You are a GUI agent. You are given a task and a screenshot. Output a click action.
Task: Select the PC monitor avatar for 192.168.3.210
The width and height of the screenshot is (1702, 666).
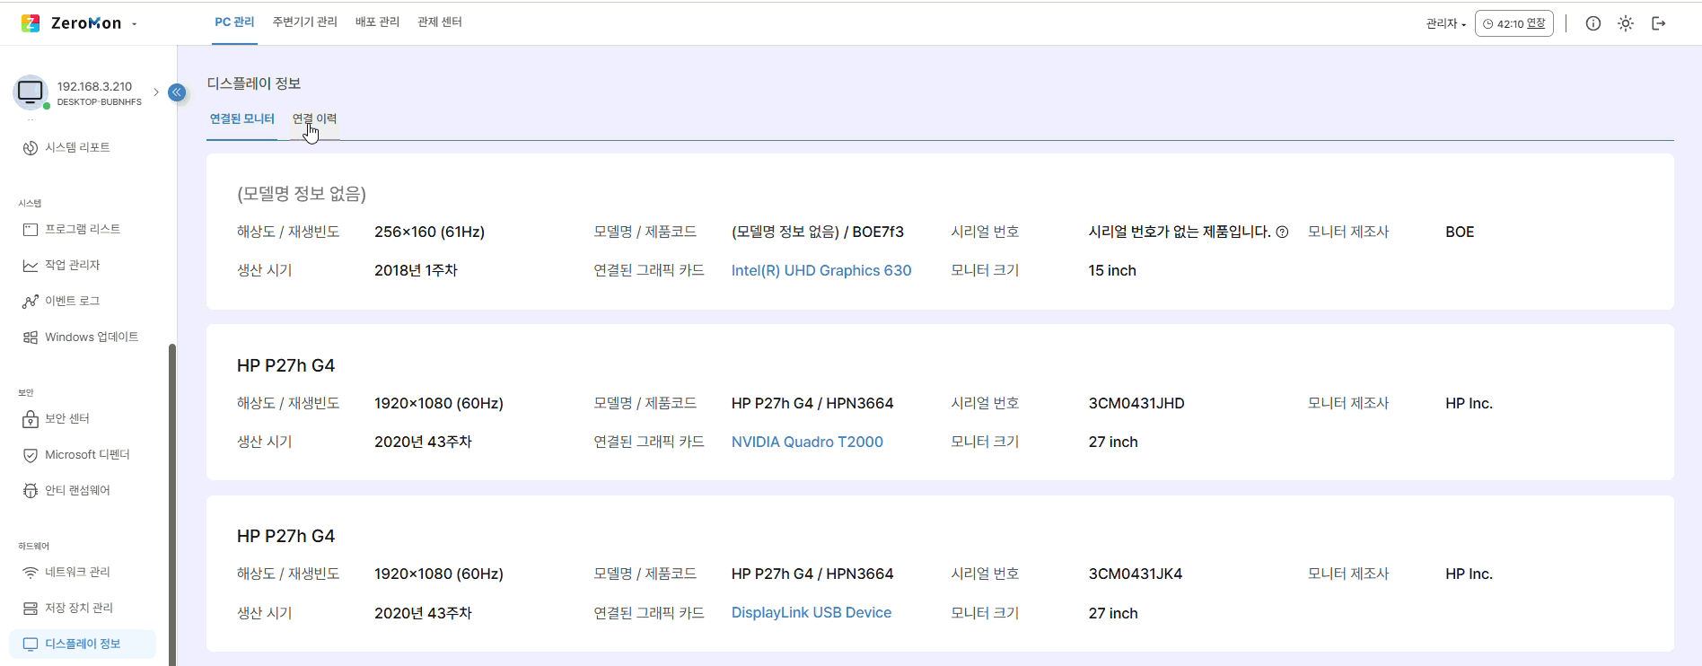pyautogui.click(x=31, y=92)
